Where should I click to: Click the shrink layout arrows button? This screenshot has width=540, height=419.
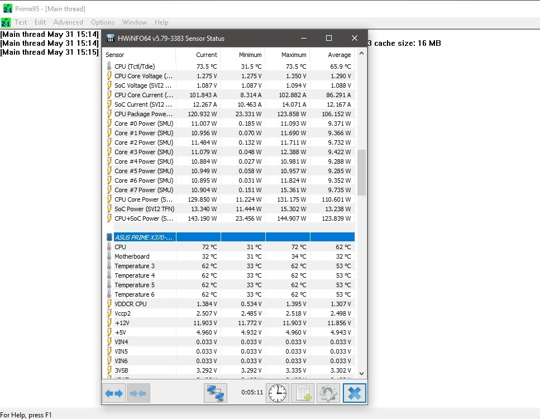coord(138,393)
